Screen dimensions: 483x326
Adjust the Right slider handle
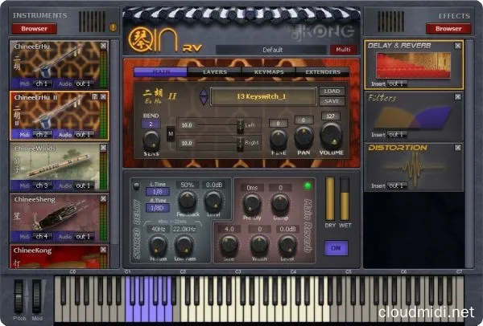click(240, 143)
